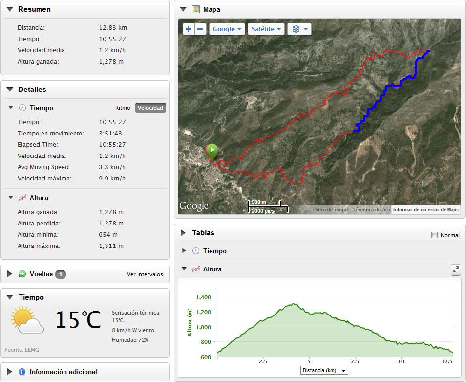Click the Humedad 72% text

pos(130,340)
